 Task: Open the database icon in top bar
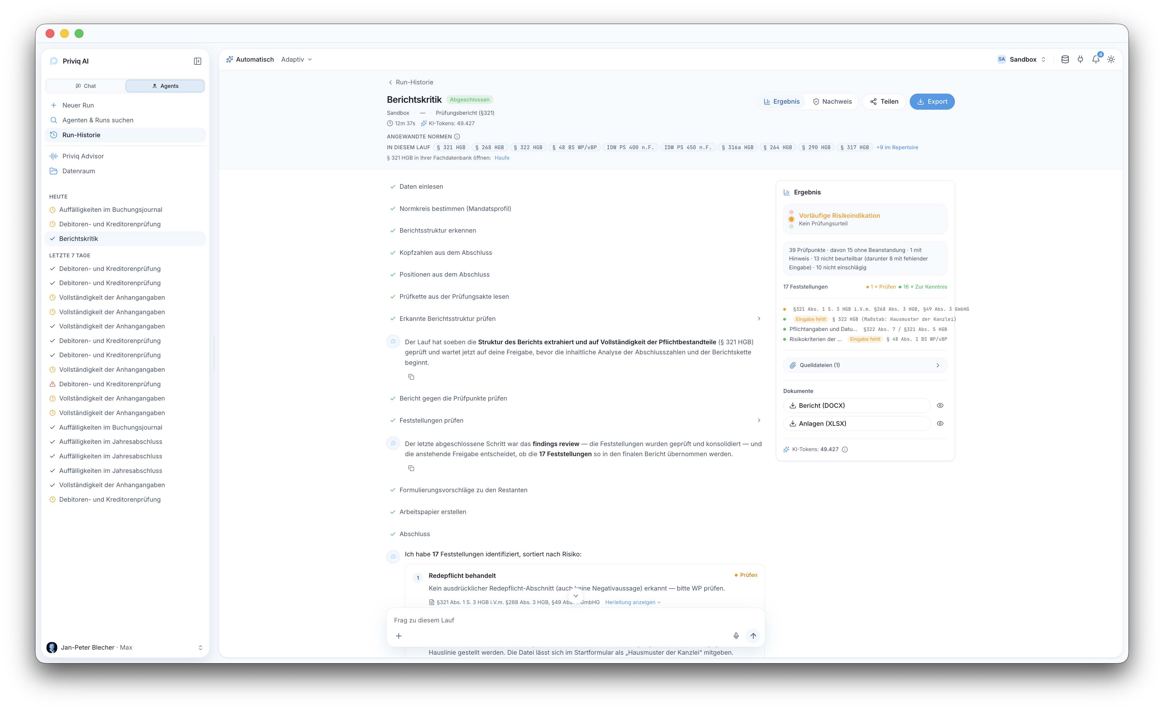pos(1065,59)
